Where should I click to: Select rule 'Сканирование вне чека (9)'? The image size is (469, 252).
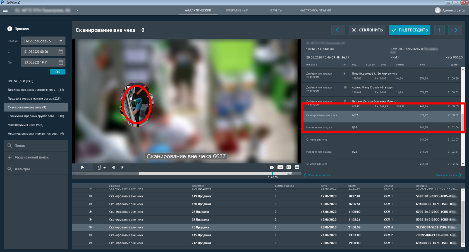[36, 107]
